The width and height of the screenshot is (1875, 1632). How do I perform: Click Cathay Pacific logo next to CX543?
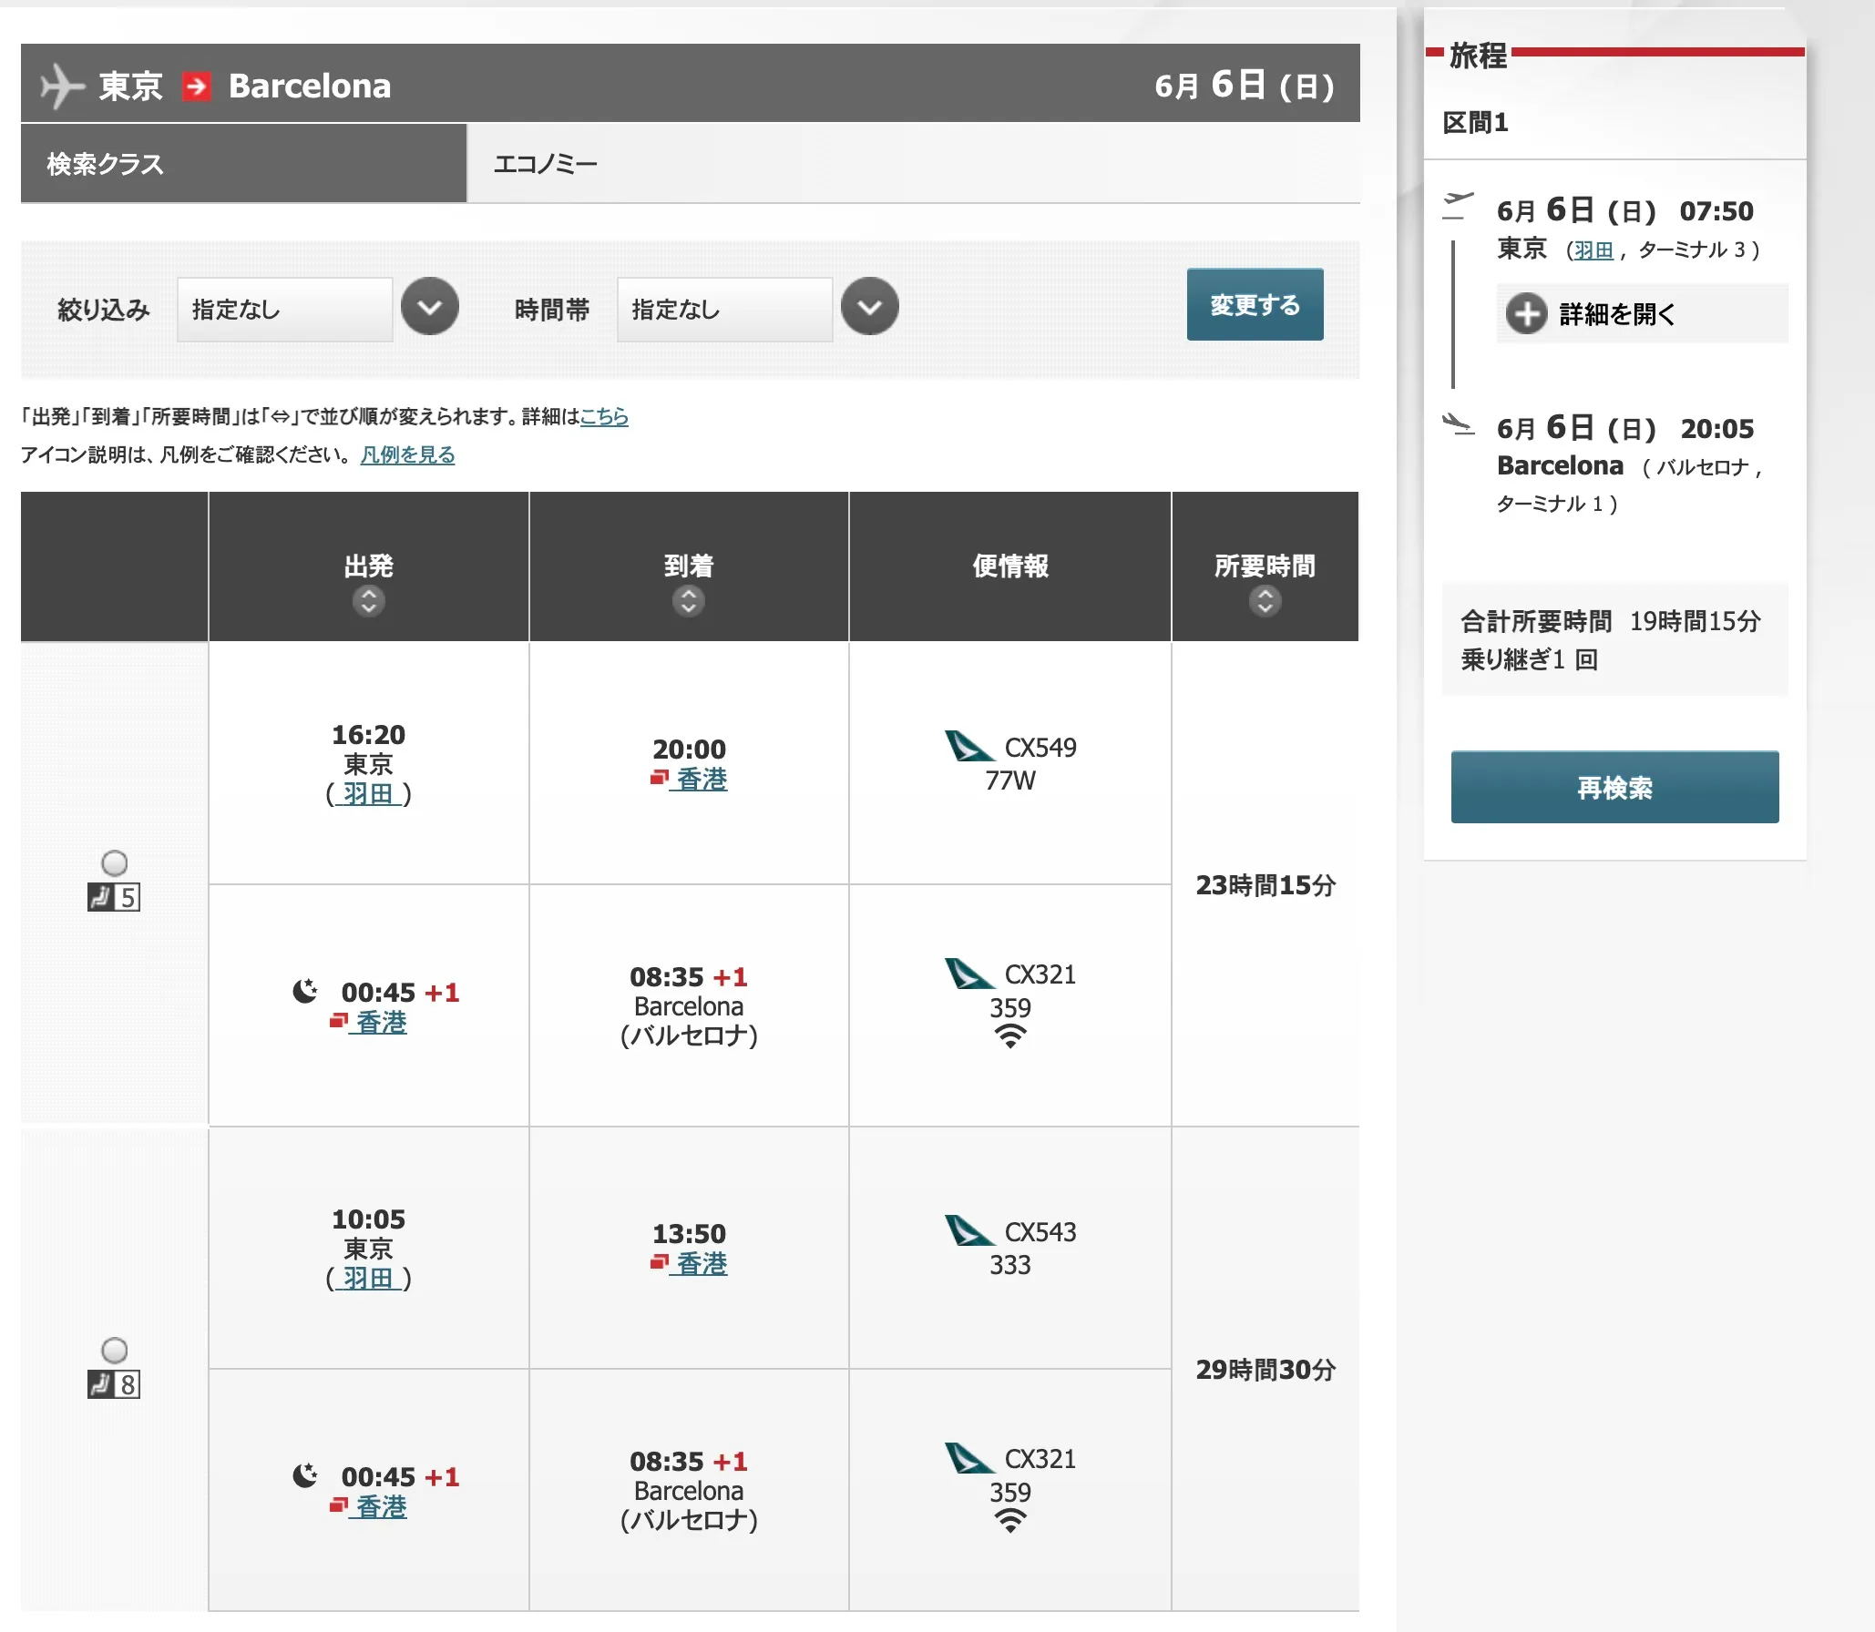coord(969,1230)
